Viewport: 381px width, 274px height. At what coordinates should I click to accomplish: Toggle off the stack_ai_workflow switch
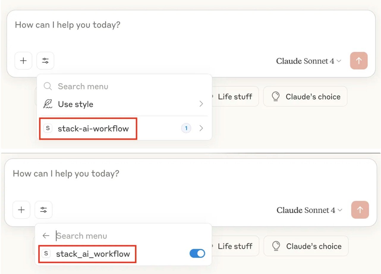pyautogui.click(x=197, y=253)
